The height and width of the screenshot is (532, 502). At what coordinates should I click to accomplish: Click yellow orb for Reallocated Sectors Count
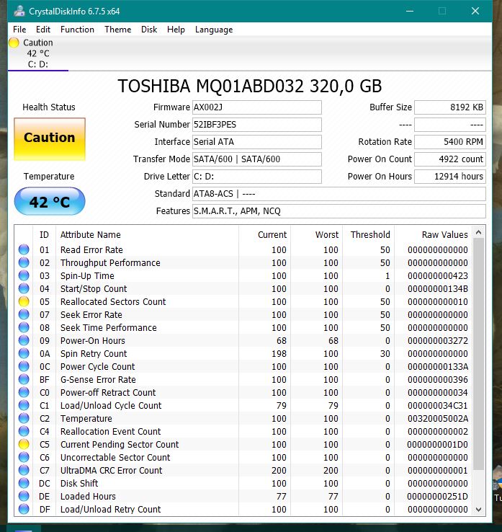click(x=24, y=301)
